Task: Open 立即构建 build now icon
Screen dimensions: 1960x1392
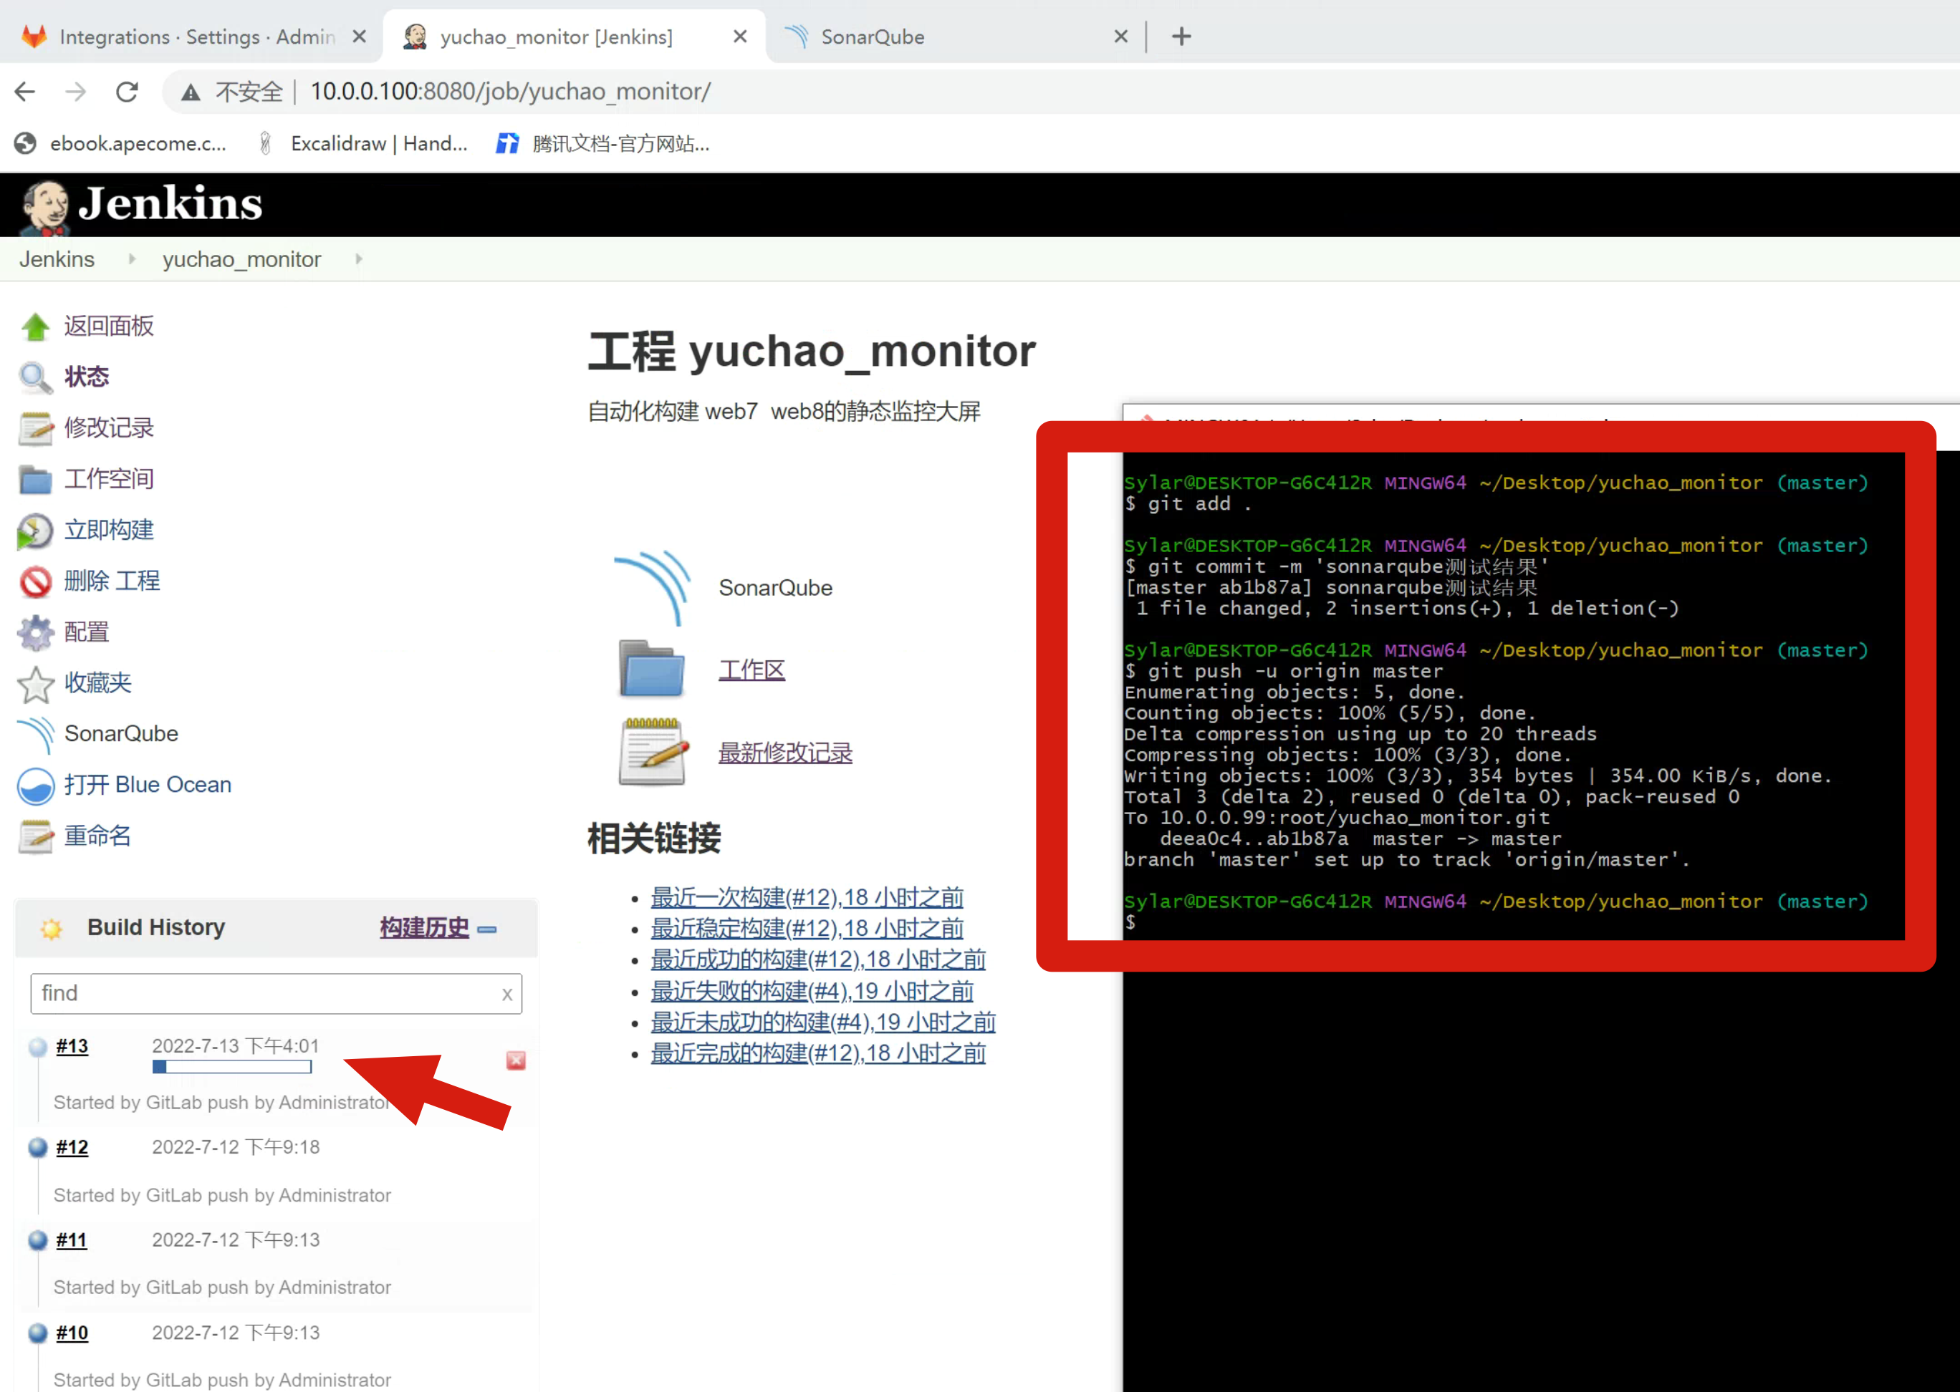Action: point(35,531)
